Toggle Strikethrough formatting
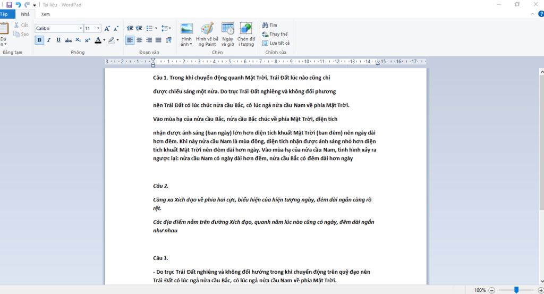The image size is (544, 294). (x=69, y=40)
